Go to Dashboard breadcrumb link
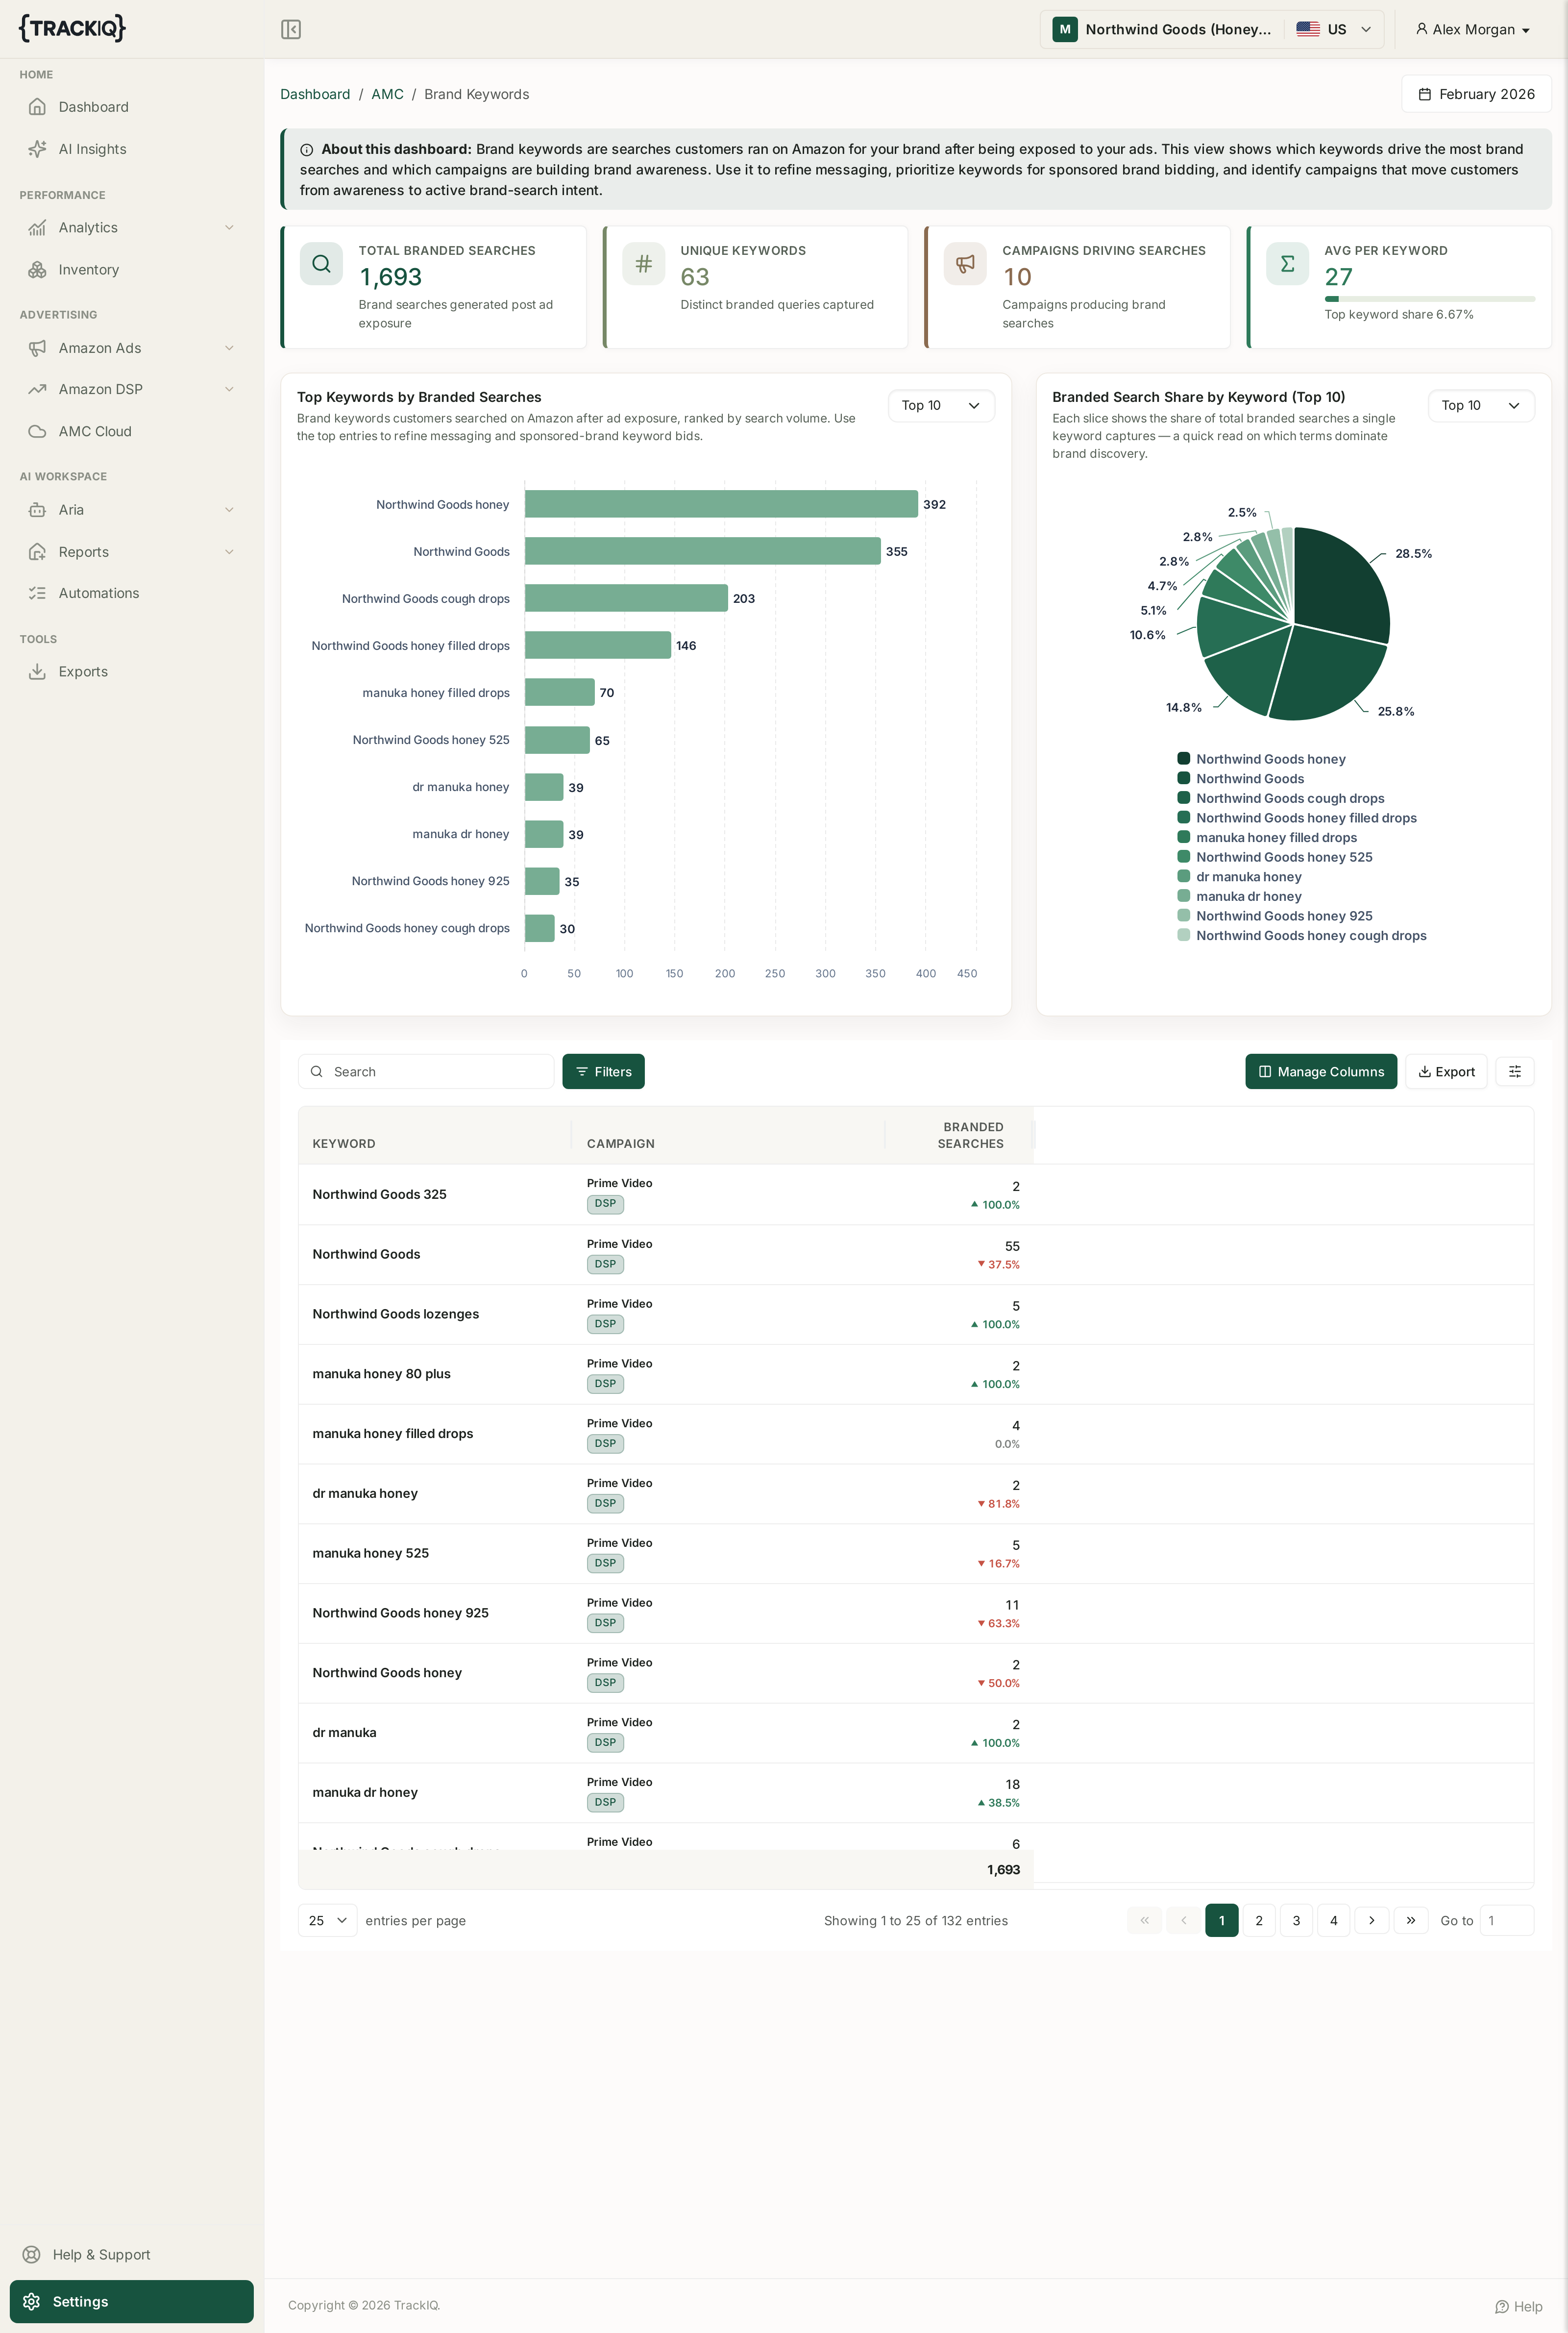 point(315,94)
